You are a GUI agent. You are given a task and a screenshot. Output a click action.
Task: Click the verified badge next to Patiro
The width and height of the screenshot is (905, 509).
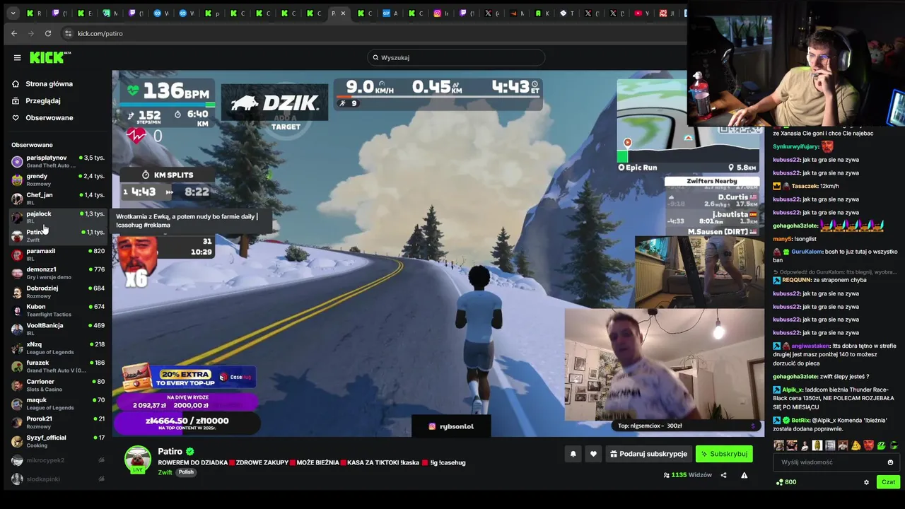(x=190, y=451)
